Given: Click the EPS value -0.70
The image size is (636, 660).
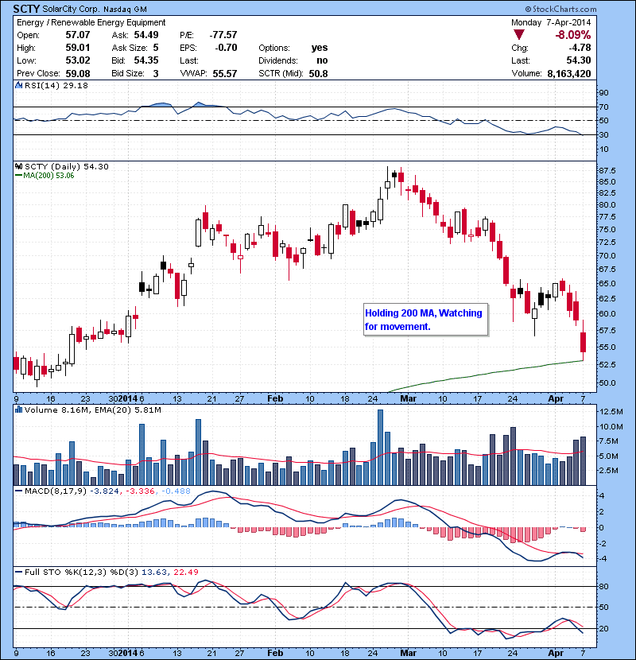Looking at the screenshot, I should (226, 48).
